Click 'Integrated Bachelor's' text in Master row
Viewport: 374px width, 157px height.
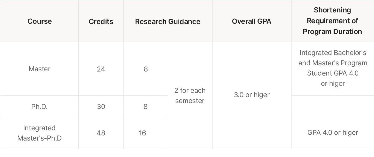tap(333, 53)
